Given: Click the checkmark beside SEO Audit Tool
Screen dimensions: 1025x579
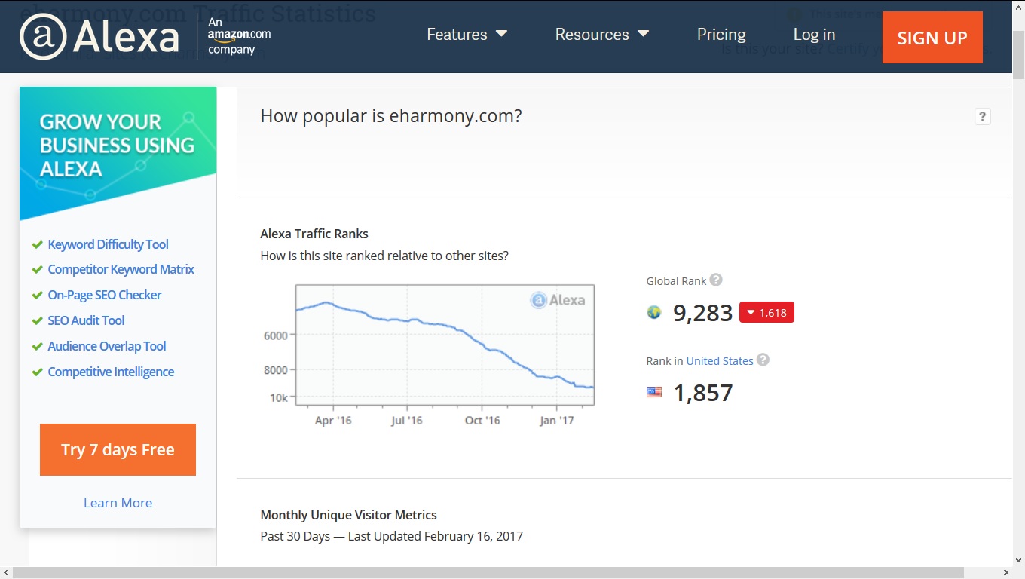Looking at the screenshot, I should click(37, 320).
